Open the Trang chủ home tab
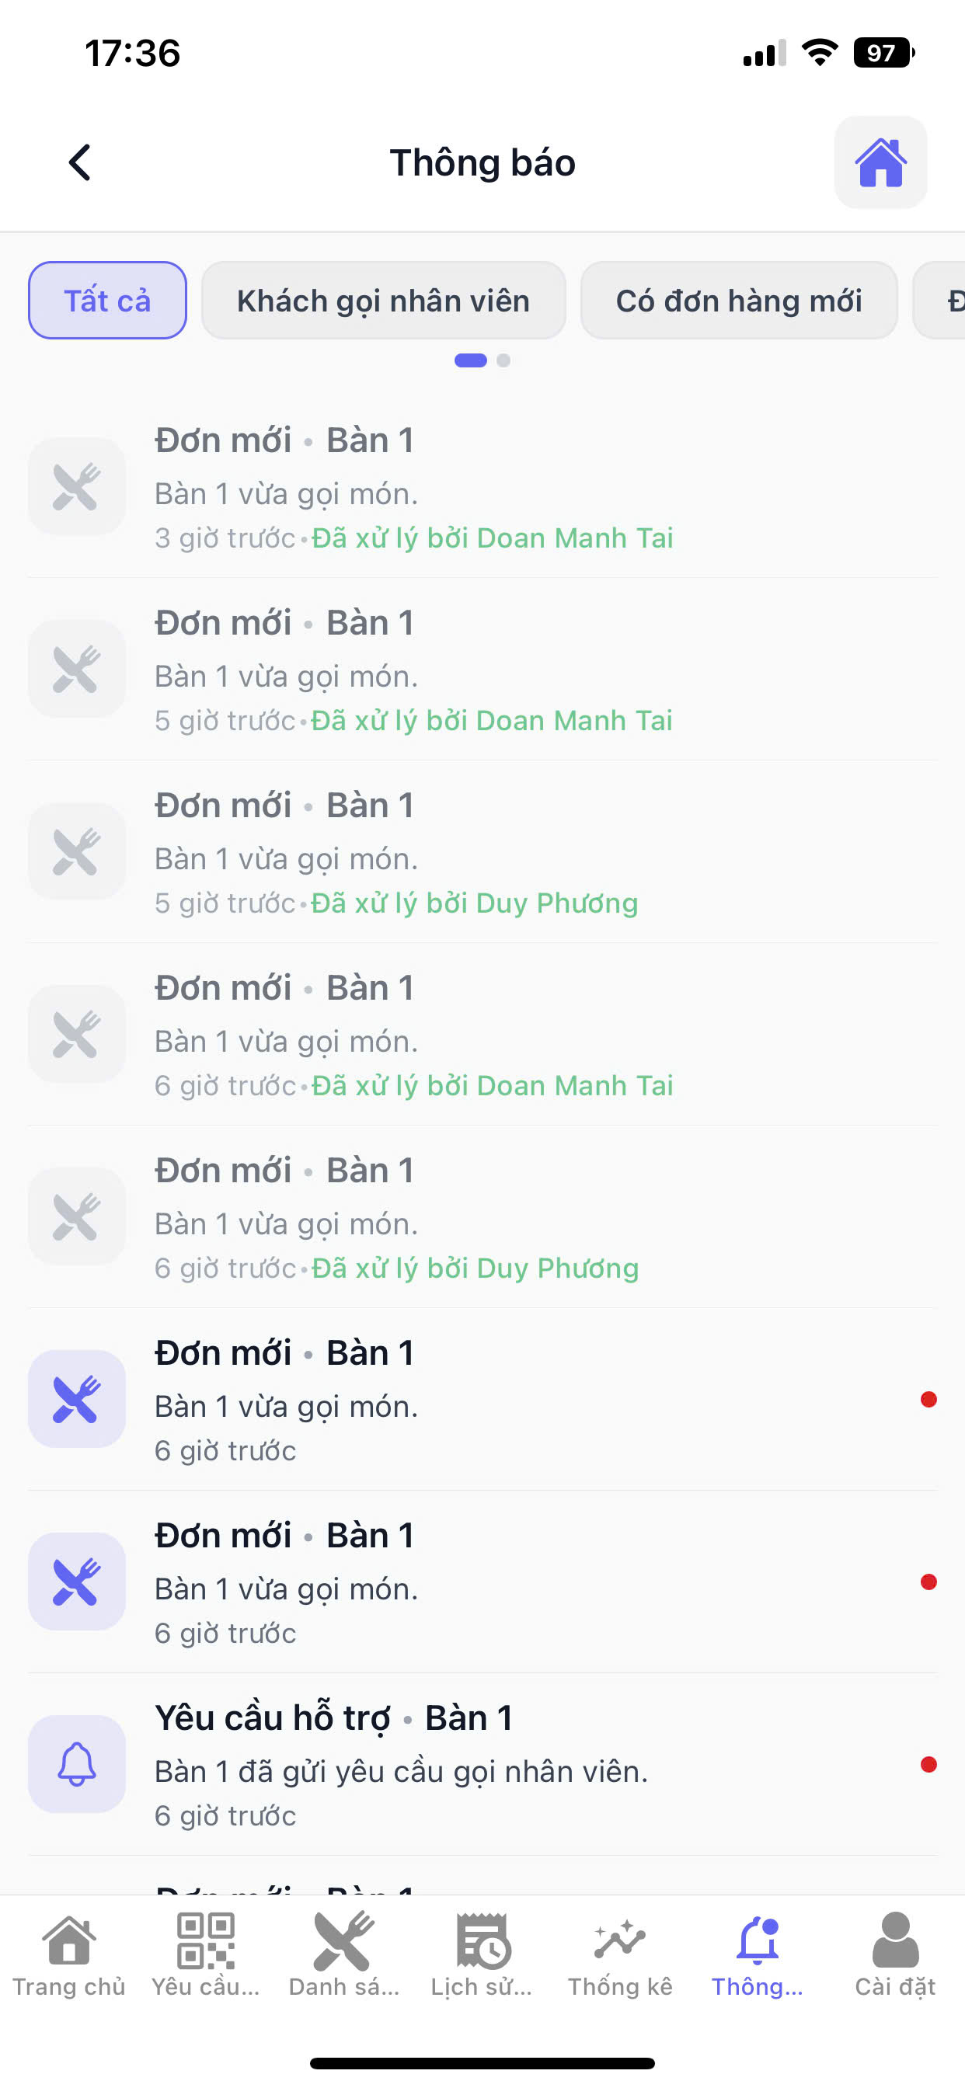This screenshot has height=2088, width=965. click(69, 1954)
